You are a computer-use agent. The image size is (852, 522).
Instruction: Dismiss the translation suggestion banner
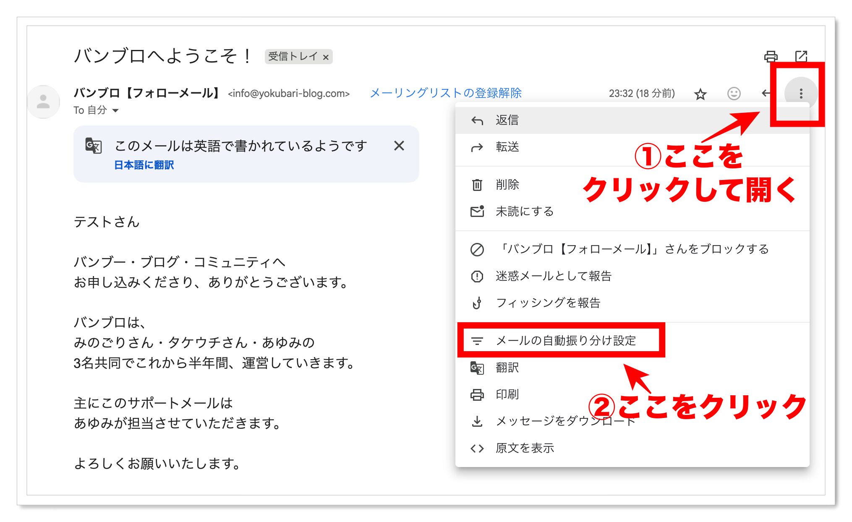[x=399, y=146]
